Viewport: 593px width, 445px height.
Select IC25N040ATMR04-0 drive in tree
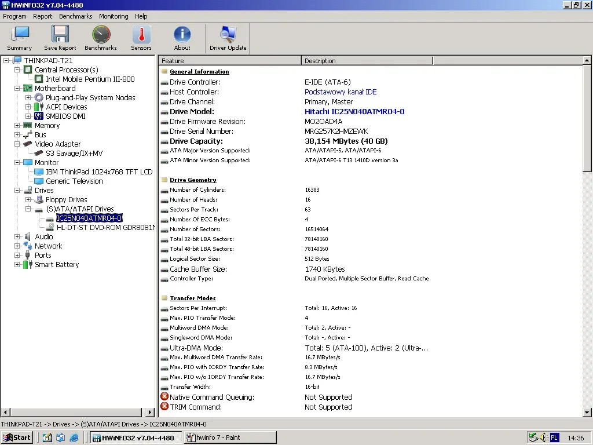coord(89,218)
